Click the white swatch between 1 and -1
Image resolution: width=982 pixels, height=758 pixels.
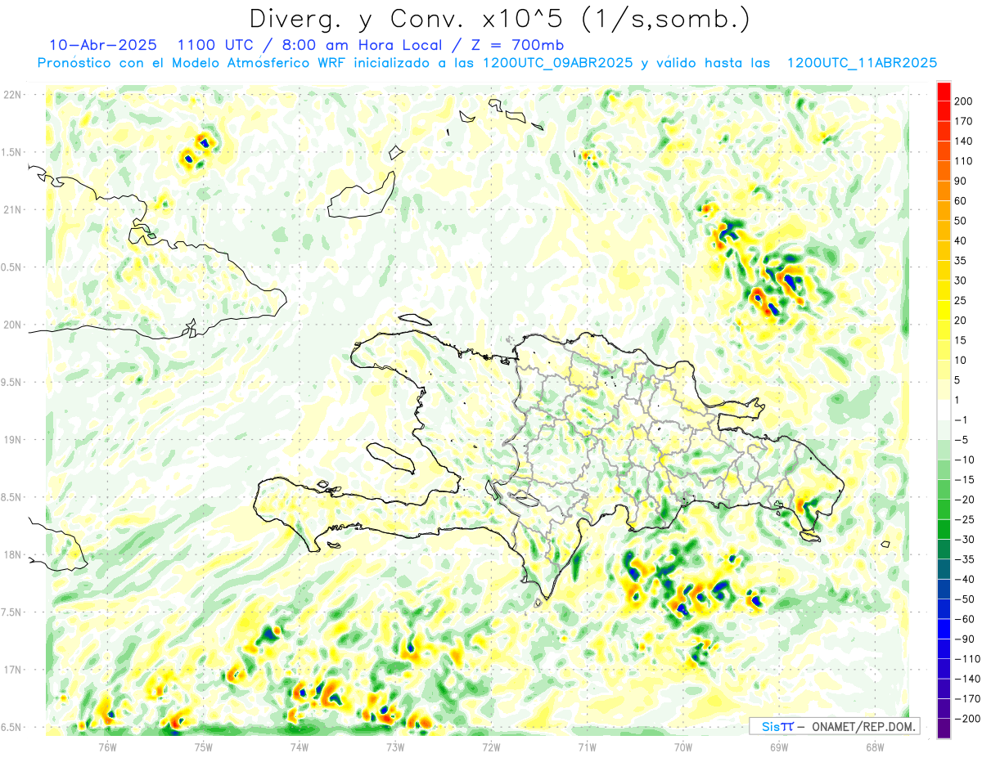pos(944,410)
